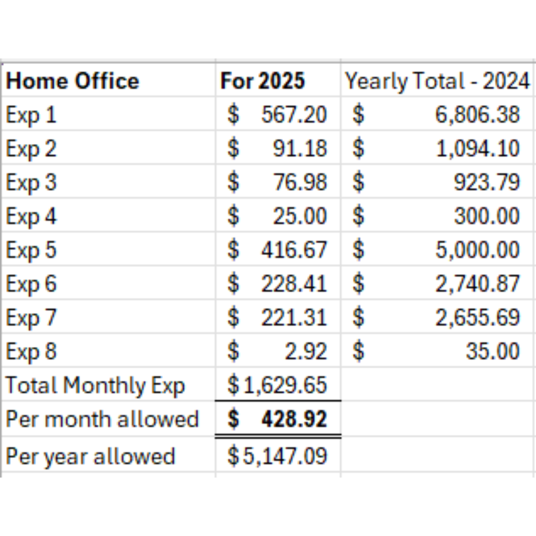536x536 pixels.
Task: Click the 6,806.38 yearly total cell
Action: click(x=477, y=115)
